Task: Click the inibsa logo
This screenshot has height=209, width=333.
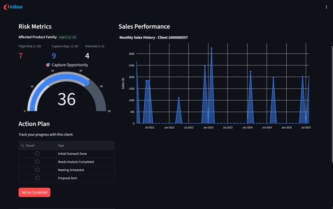Action: pos(13,7)
